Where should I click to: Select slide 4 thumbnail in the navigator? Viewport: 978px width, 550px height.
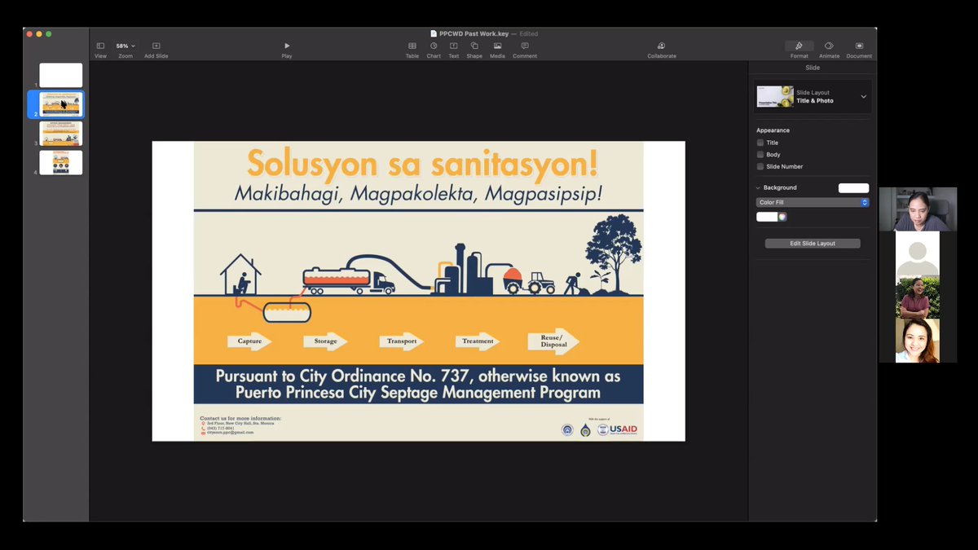point(61,162)
